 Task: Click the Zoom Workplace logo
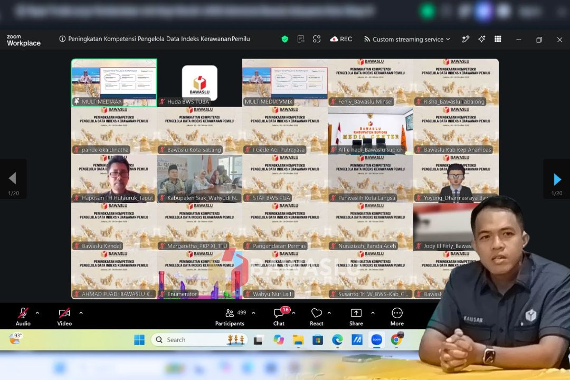[x=24, y=40]
